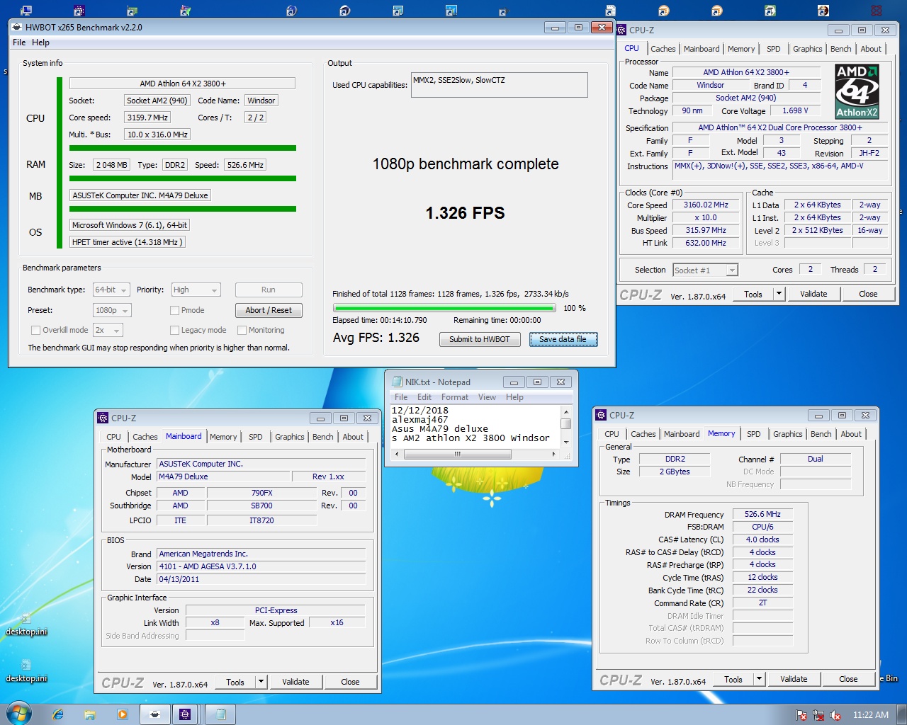Expand Tools arrow in CPU-Z Memory window

pyautogui.click(x=760, y=679)
